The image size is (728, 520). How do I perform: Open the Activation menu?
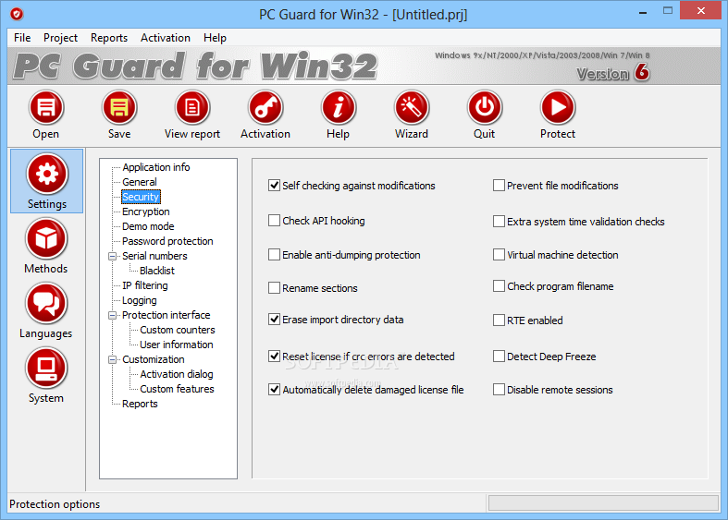point(166,38)
